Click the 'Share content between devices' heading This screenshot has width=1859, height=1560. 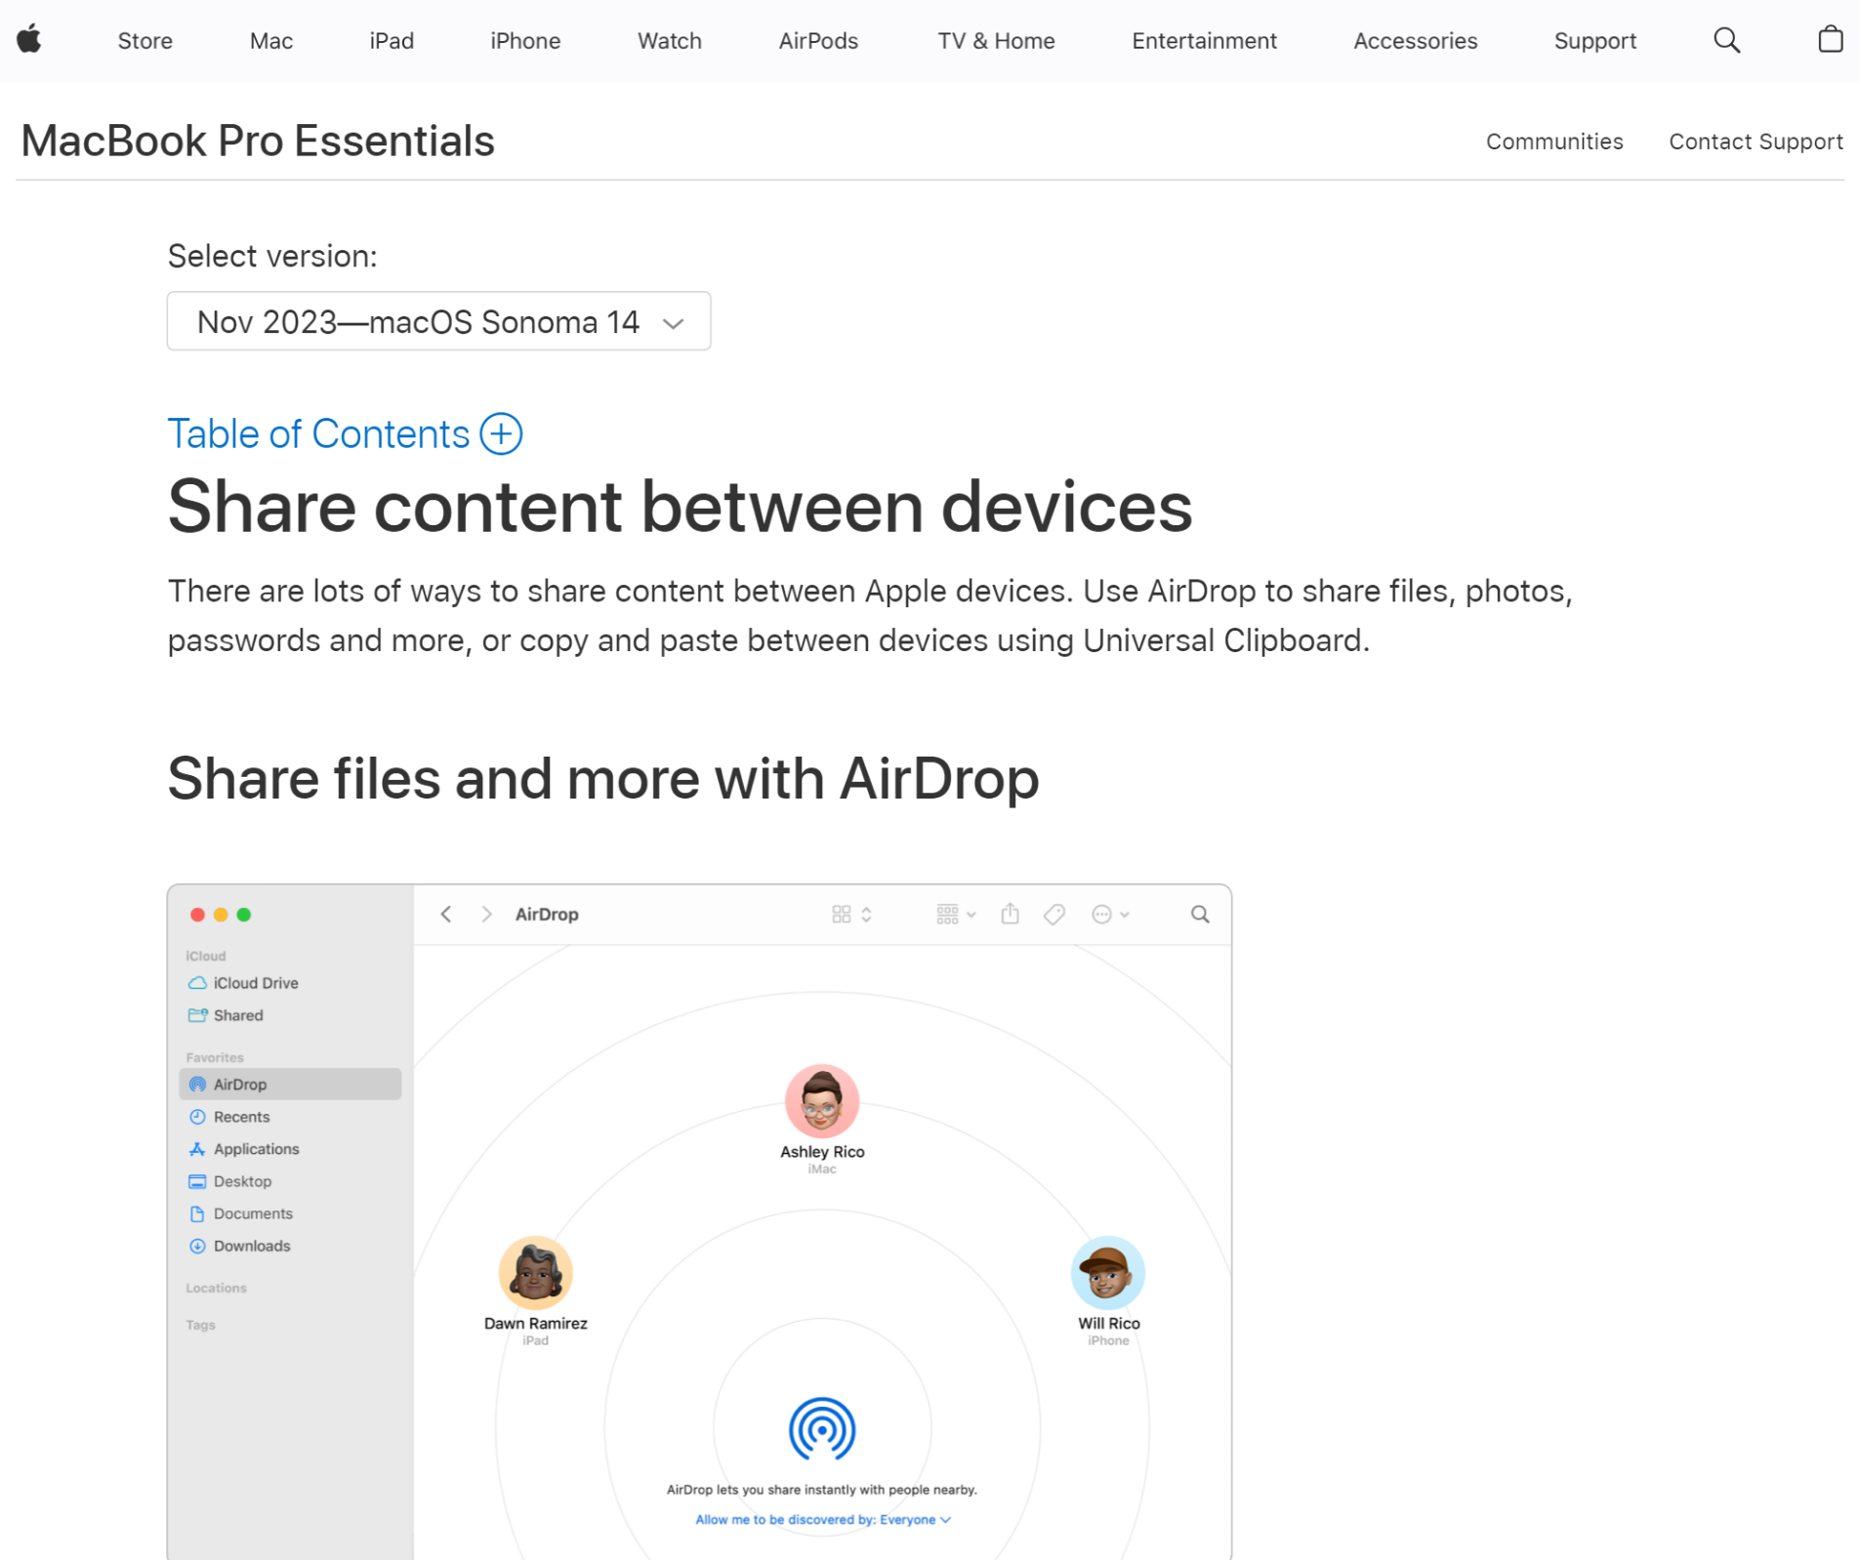[x=680, y=508]
